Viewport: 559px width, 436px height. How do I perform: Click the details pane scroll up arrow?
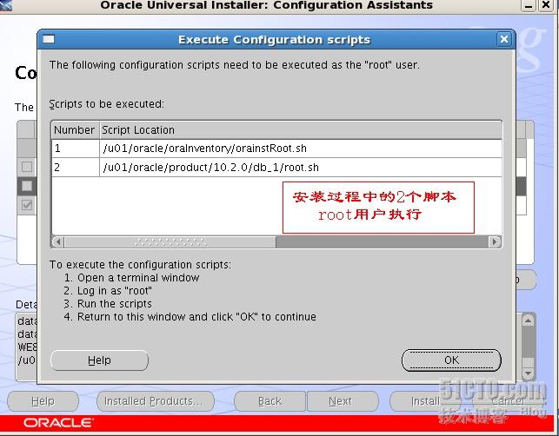[x=528, y=320]
